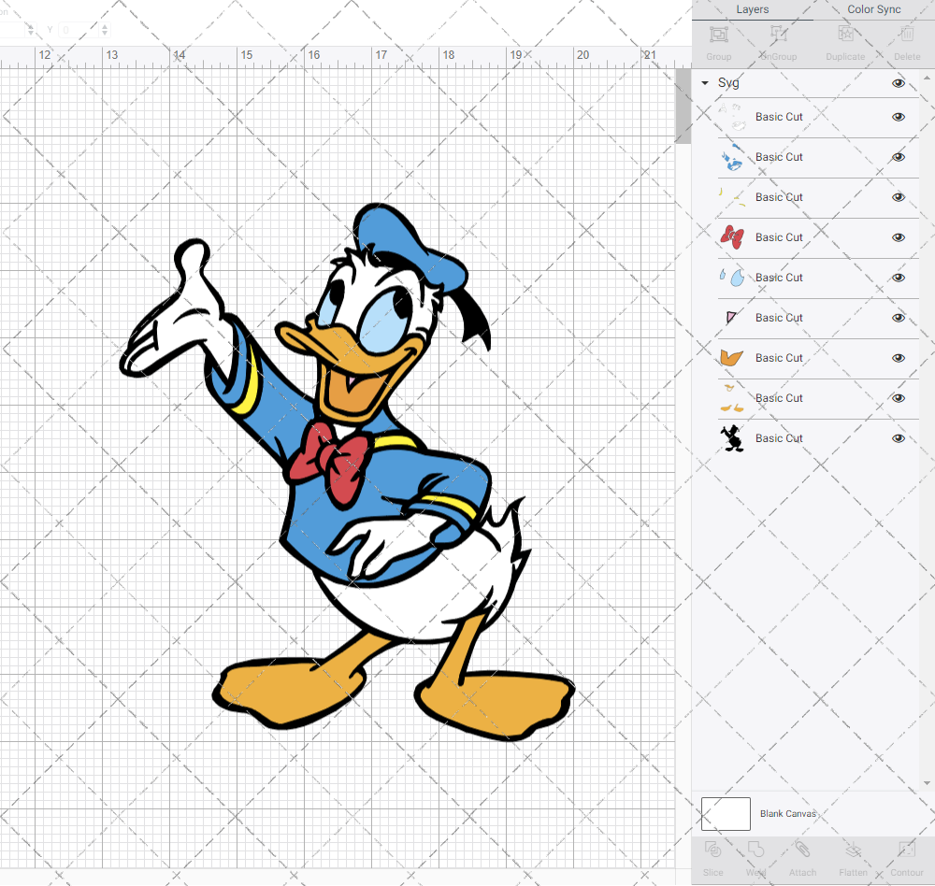Viewport: 935px width, 886px height.
Task: Select the yellow stripes layer thumbnail
Action: pos(732,197)
